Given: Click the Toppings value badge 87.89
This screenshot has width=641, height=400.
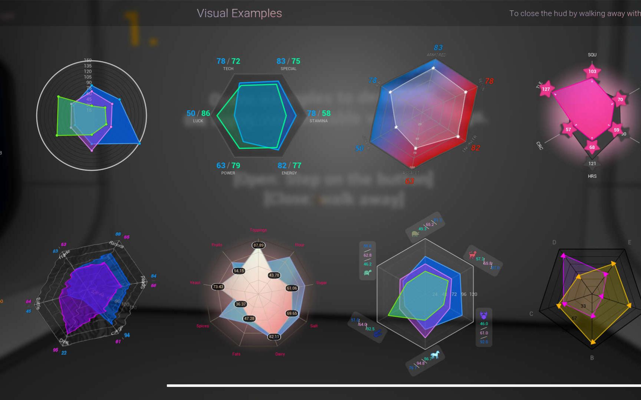Looking at the screenshot, I should (259, 245).
